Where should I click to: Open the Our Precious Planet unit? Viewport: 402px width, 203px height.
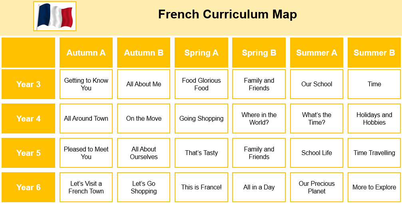[316, 187]
